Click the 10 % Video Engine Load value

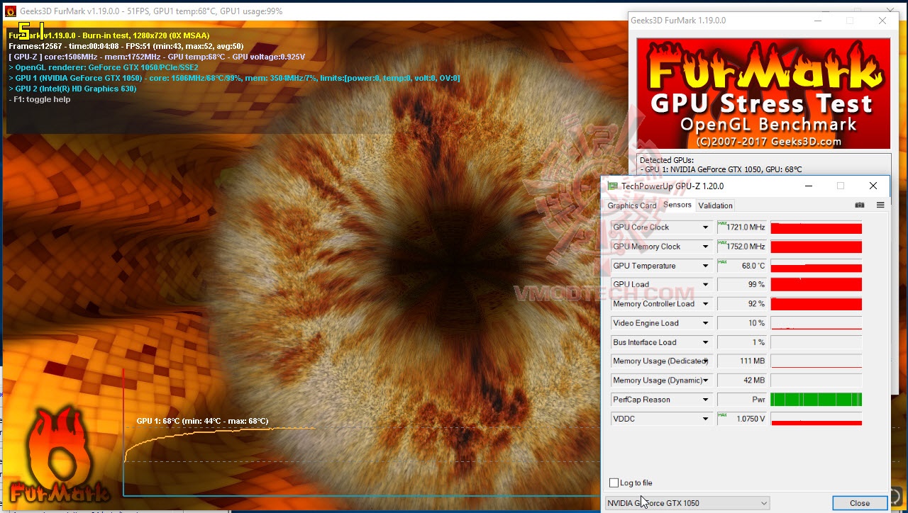742,323
